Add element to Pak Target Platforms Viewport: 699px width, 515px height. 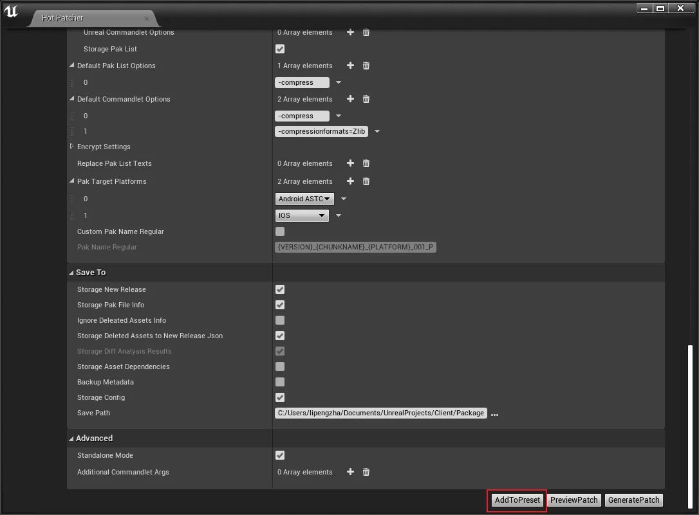[350, 181]
